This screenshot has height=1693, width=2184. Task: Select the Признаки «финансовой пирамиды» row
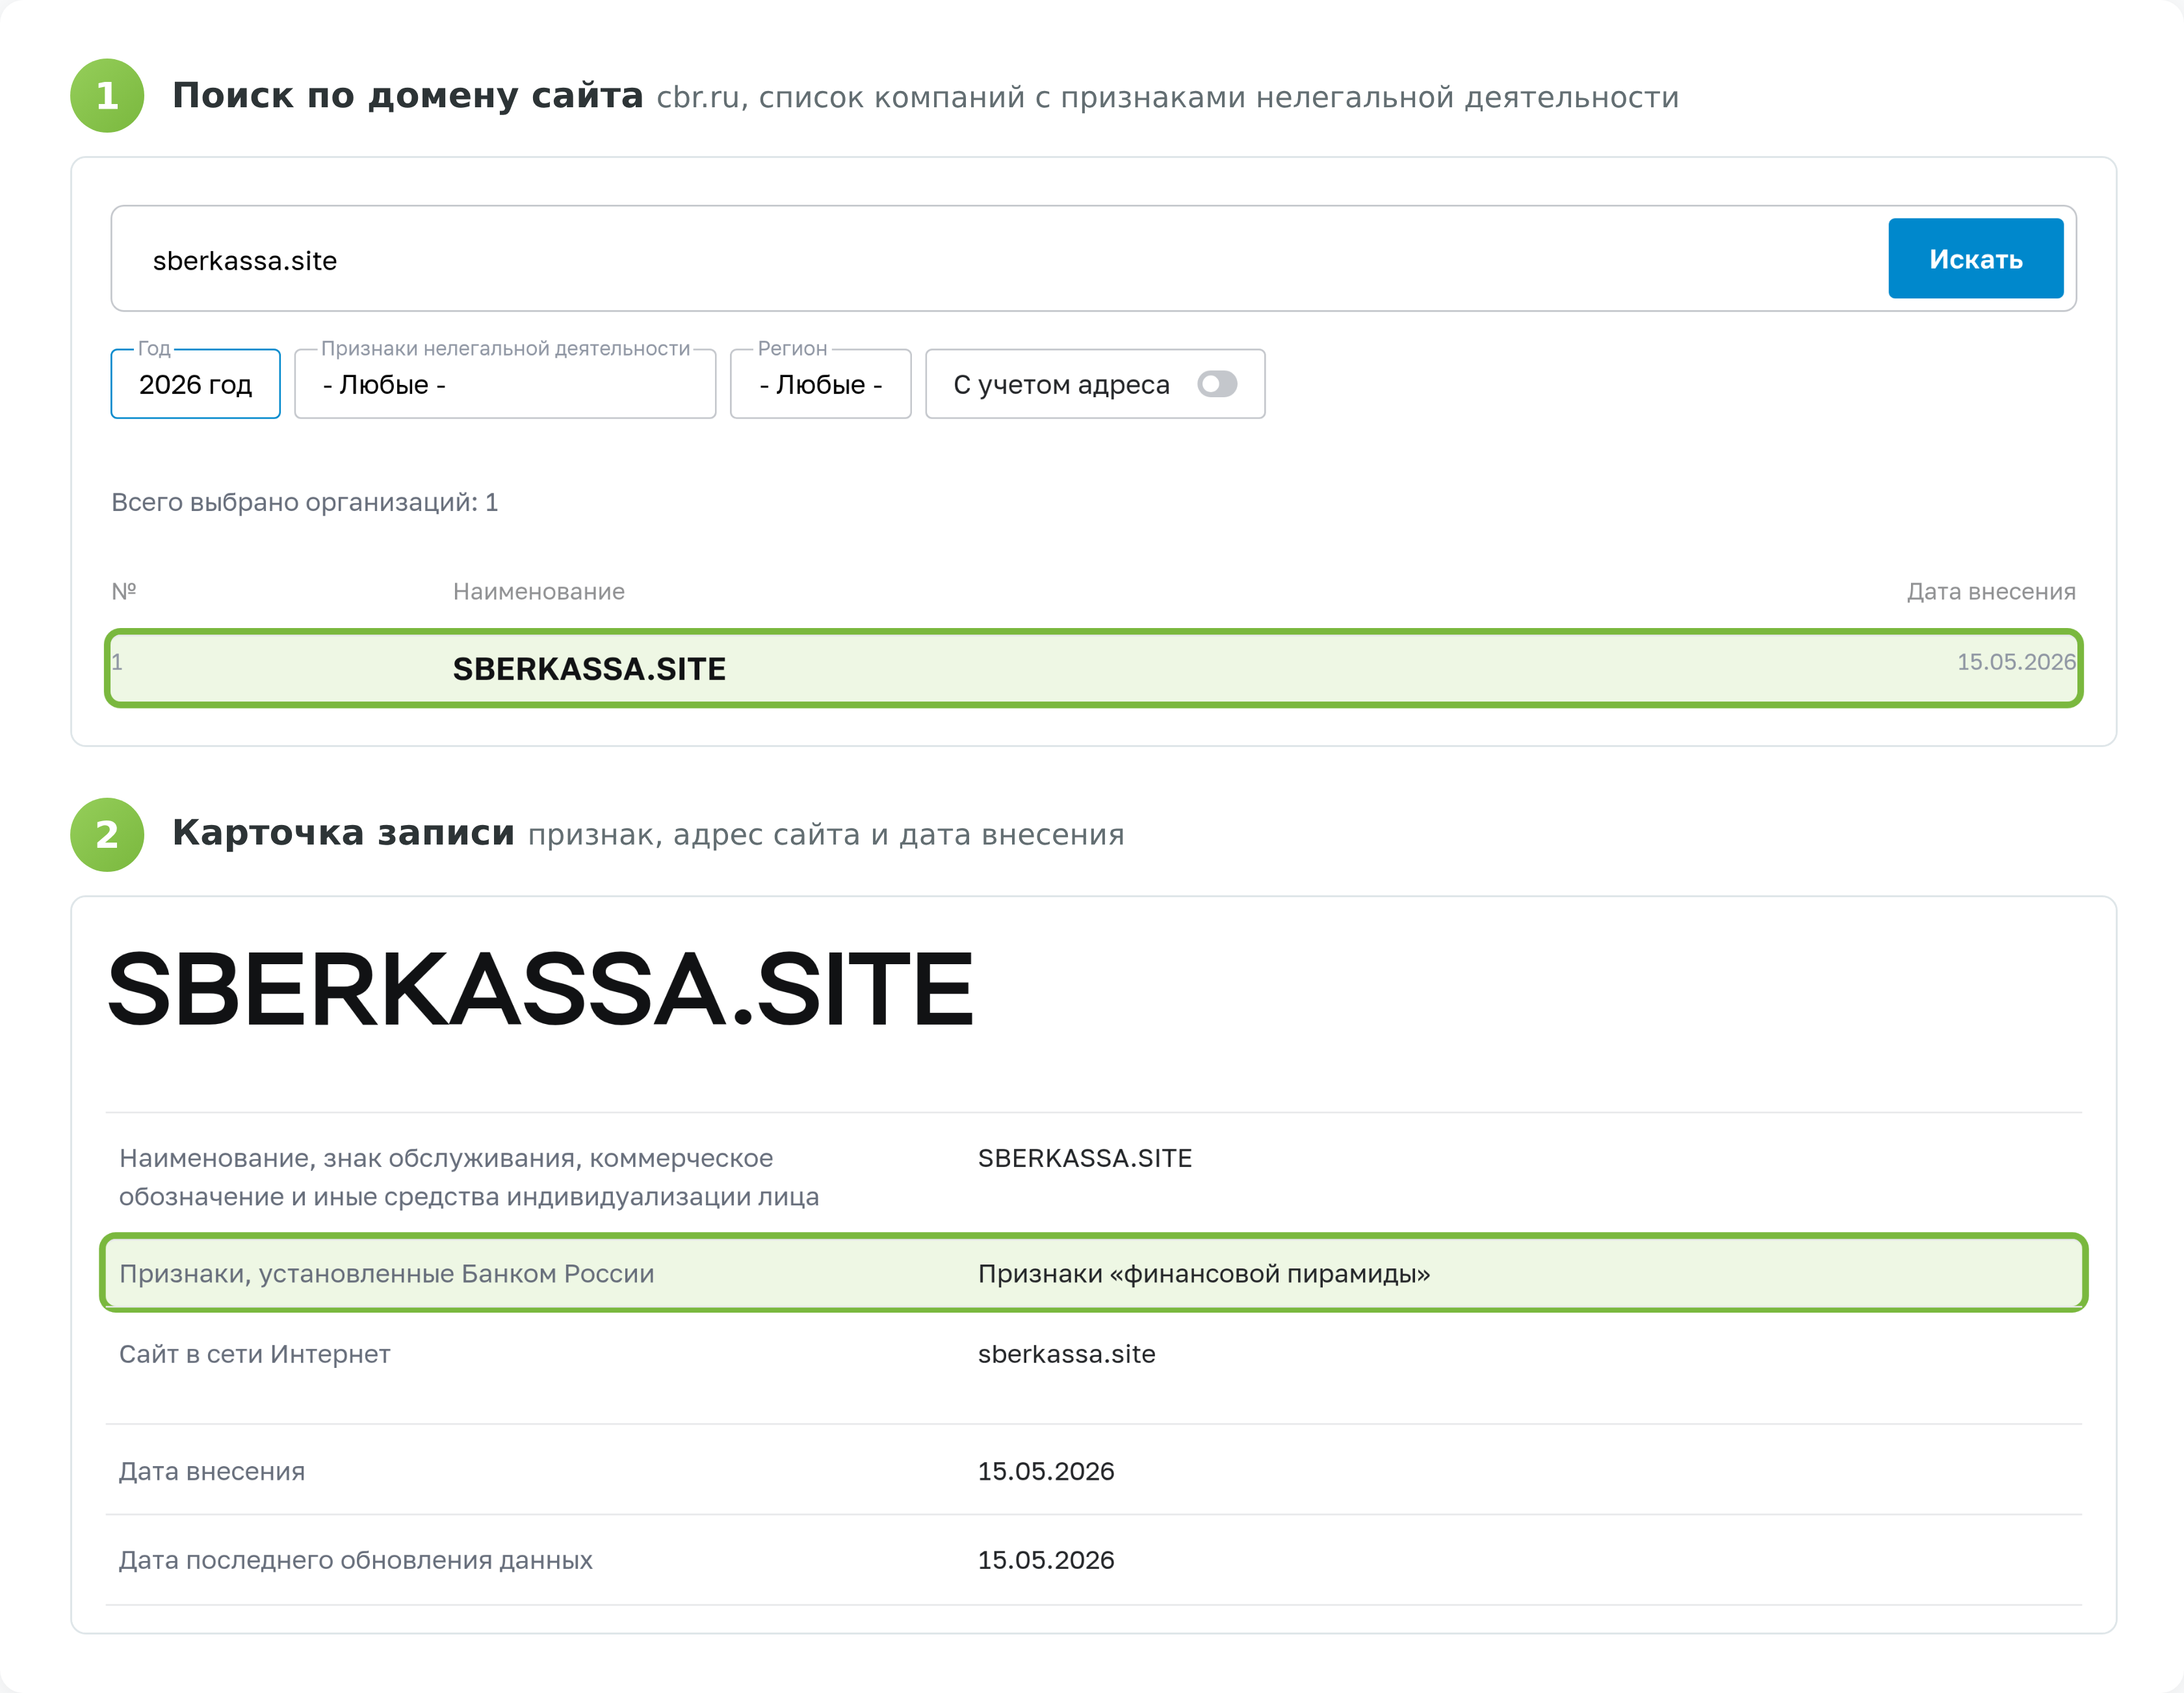[1093, 1273]
